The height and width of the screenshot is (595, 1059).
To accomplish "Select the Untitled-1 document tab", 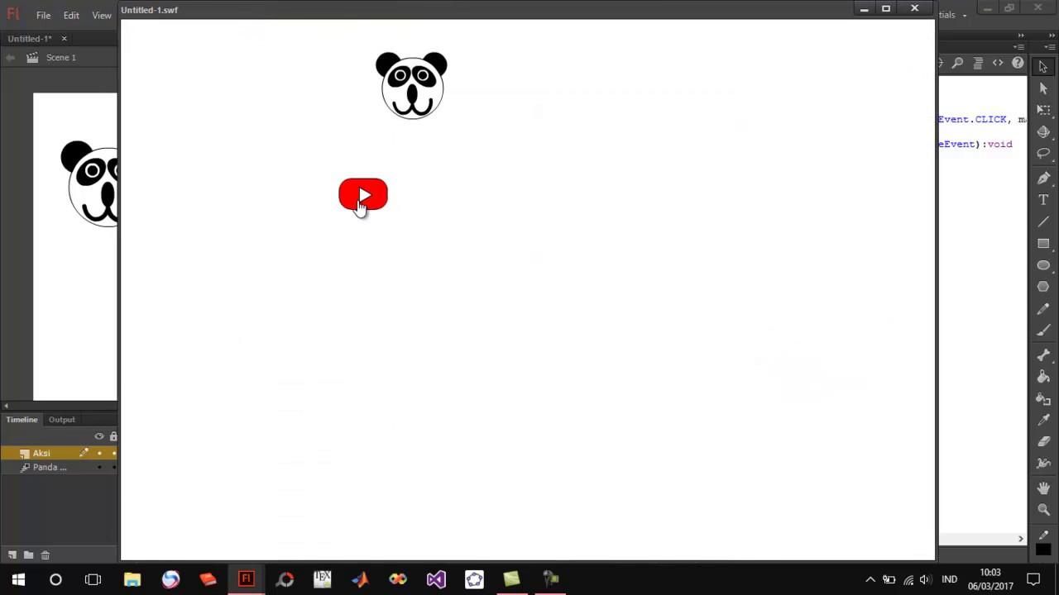I will (x=30, y=39).
